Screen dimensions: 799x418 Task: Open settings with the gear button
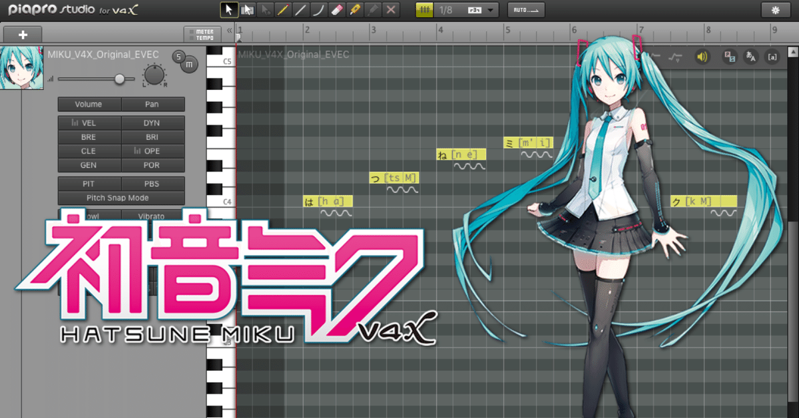(774, 10)
